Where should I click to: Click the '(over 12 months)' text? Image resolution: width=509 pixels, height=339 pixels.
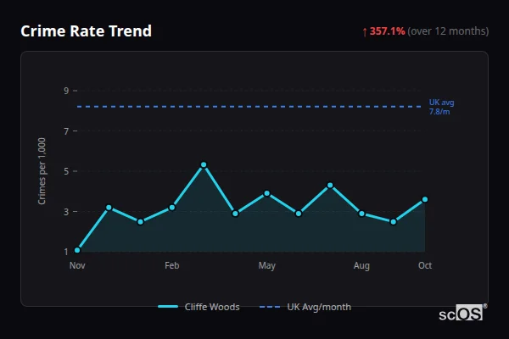coord(448,31)
